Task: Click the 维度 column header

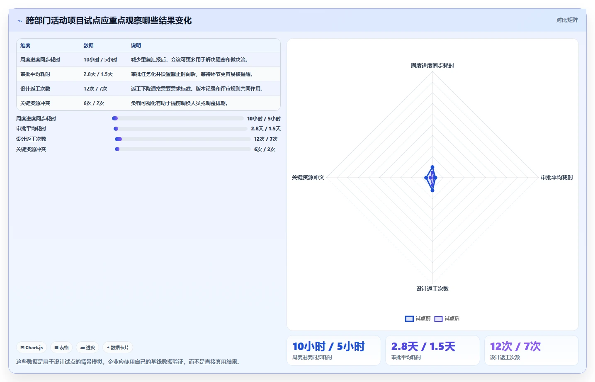Action: (x=25, y=46)
